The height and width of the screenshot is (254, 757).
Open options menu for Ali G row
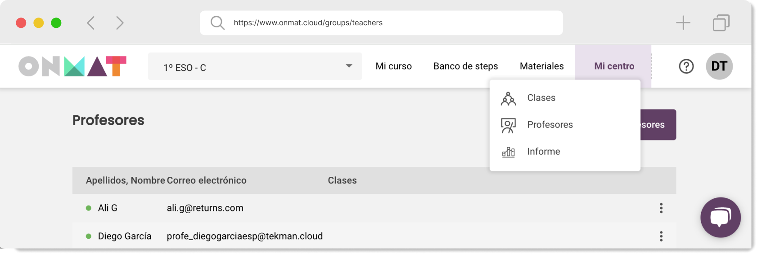coord(661,208)
